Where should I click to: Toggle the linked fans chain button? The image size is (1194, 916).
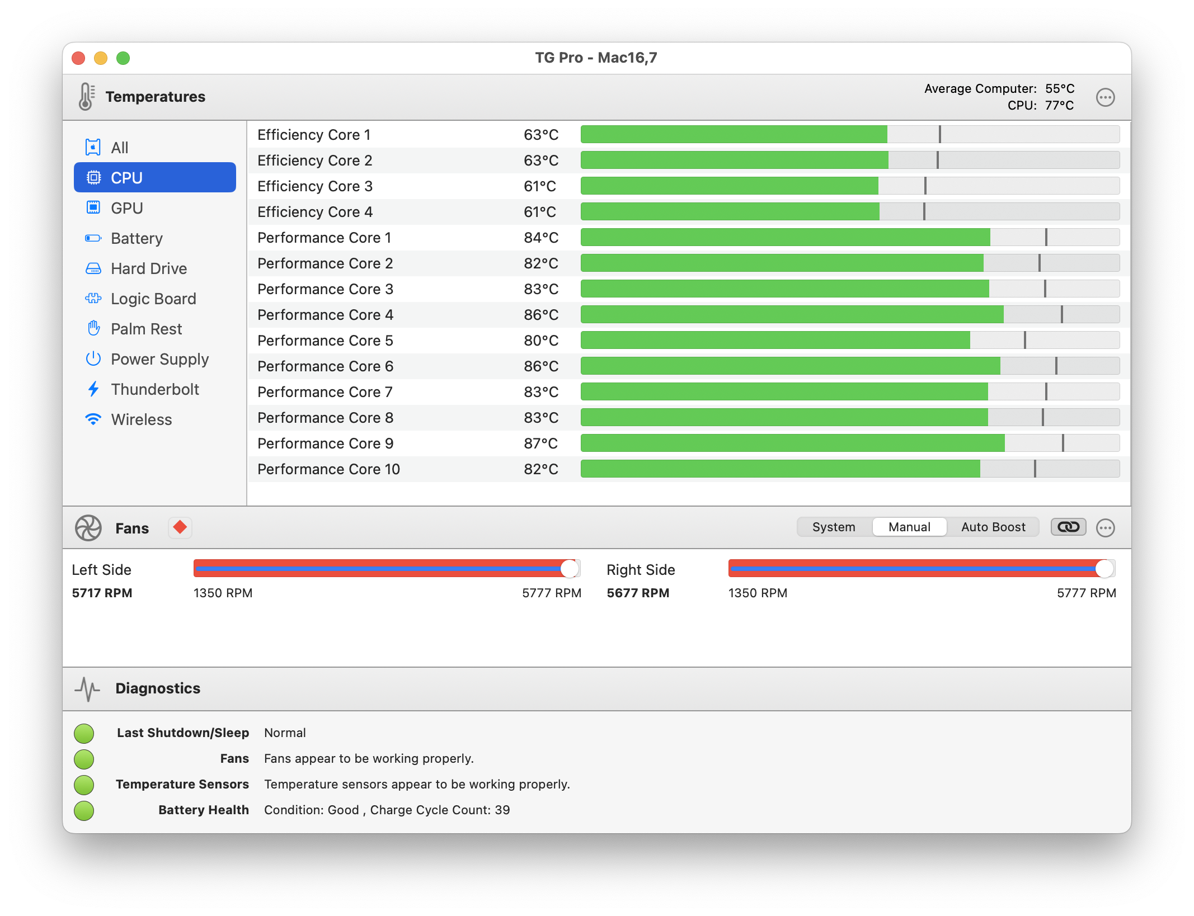click(1068, 527)
